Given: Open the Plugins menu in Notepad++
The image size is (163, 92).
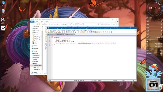Looking at the screenshot, I should [x=85, y=30].
